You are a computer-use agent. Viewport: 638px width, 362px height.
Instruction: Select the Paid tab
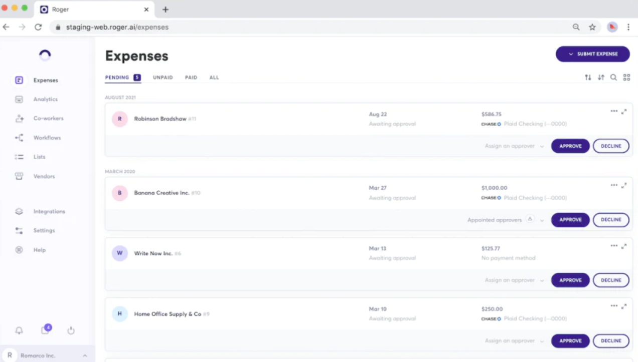click(191, 78)
